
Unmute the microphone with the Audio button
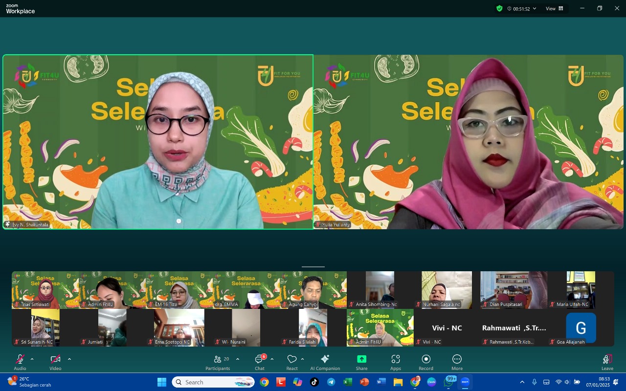click(20, 360)
